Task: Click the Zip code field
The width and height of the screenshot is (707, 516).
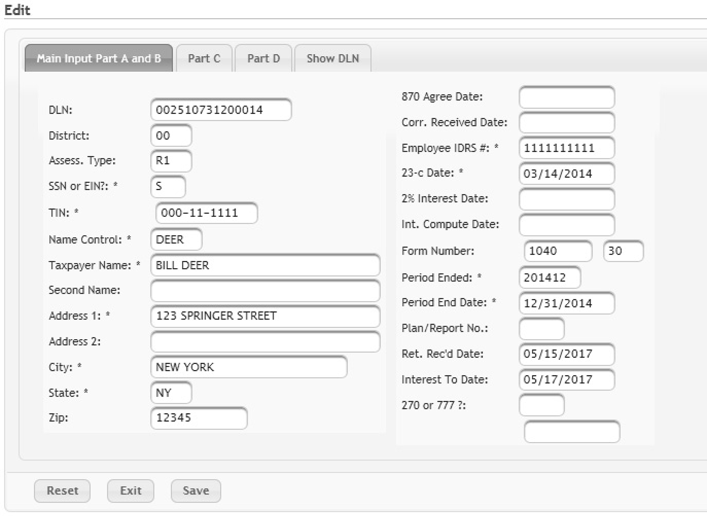Action: click(x=199, y=418)
